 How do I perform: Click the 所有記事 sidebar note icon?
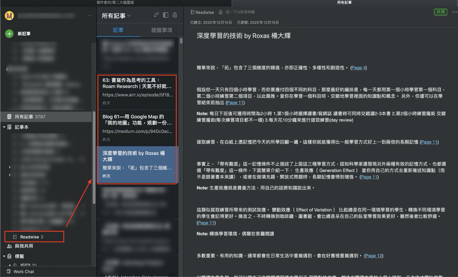[x=9, y=117]
